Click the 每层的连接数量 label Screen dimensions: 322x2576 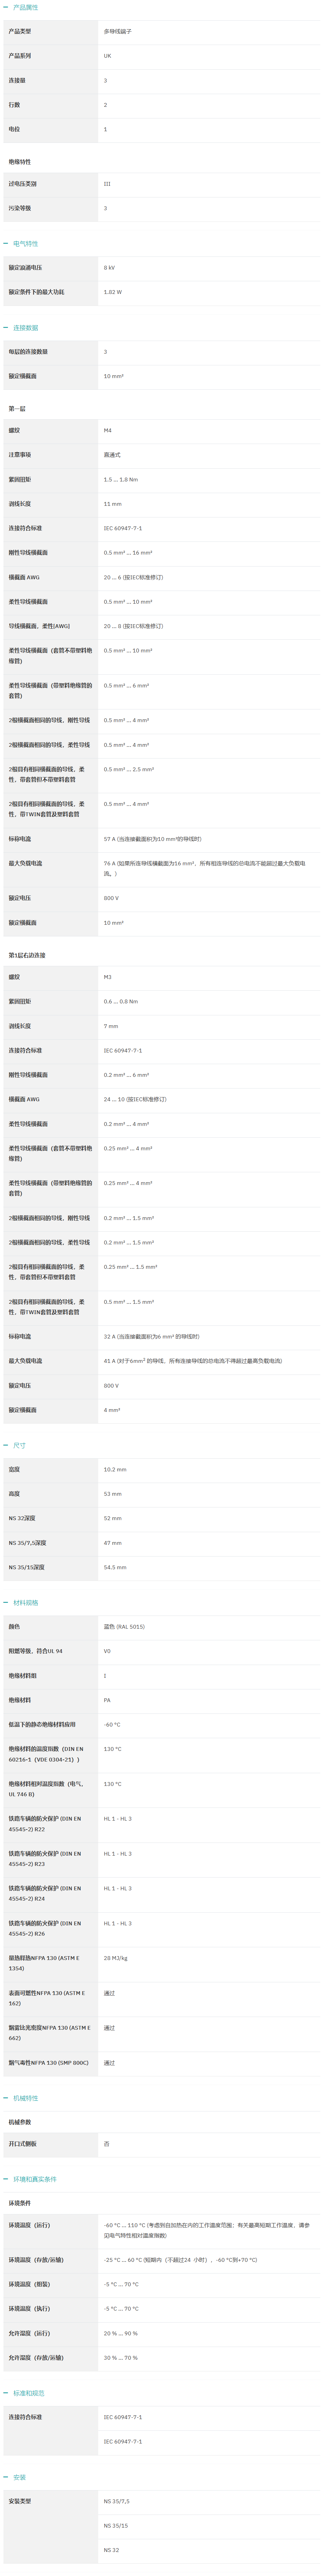click(x=28, y=352)
